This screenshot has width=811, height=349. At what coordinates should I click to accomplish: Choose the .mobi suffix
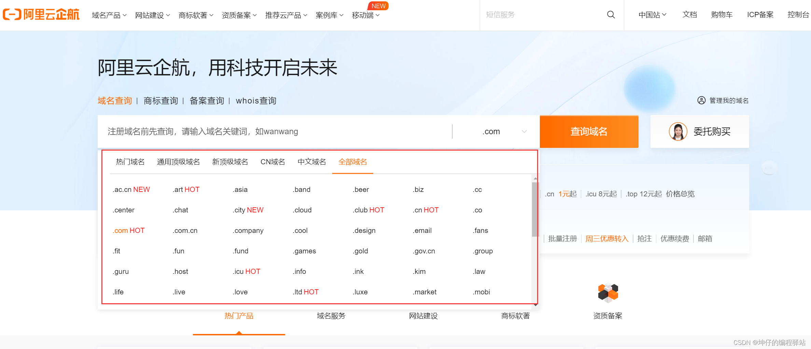click(x=481, y=292)
